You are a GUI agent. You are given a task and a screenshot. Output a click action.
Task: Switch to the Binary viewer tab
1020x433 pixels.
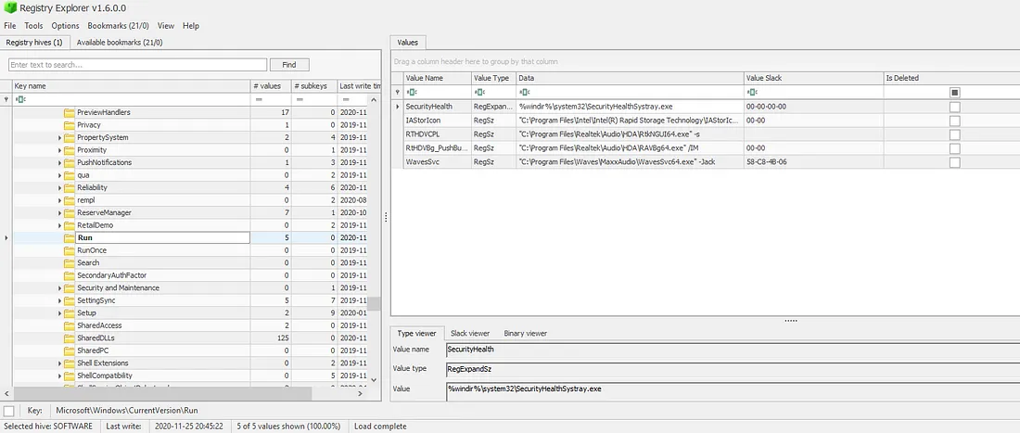pos(525,333)
